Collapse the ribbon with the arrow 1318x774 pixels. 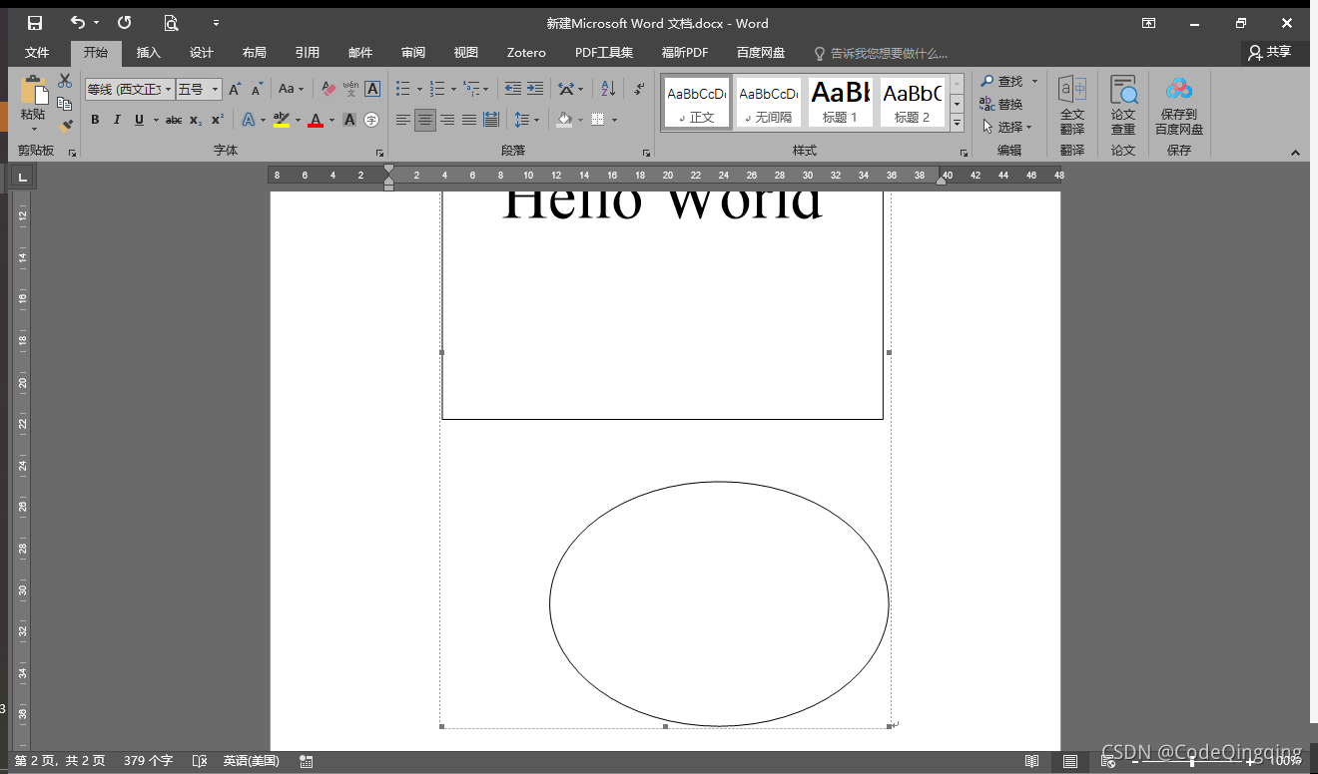1295,153
